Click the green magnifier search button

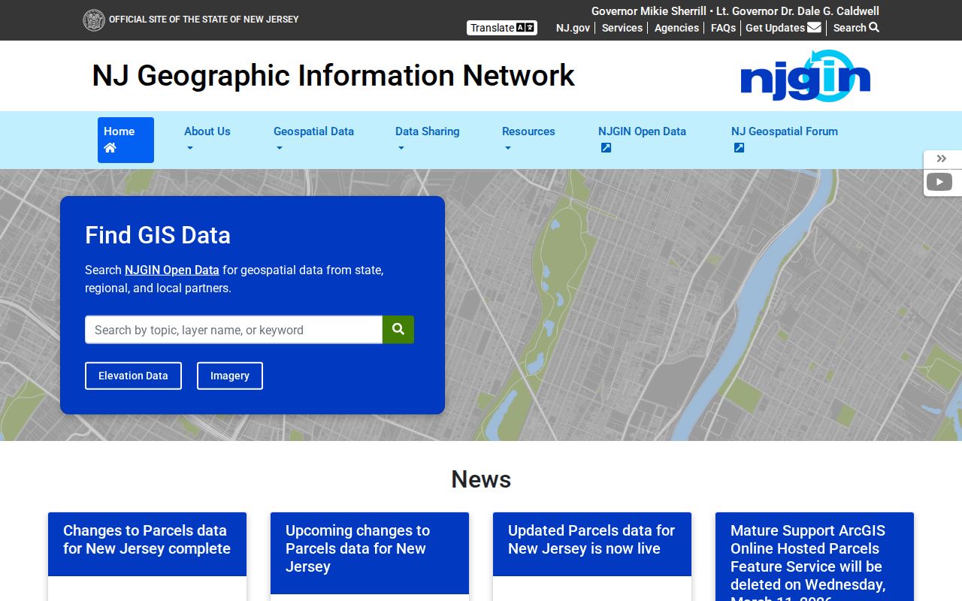[398, 330]
